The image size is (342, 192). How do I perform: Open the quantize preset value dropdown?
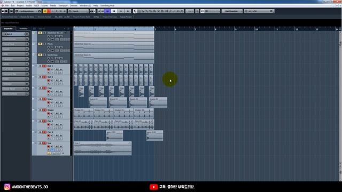pyautogui.click(x=259, y=11)
